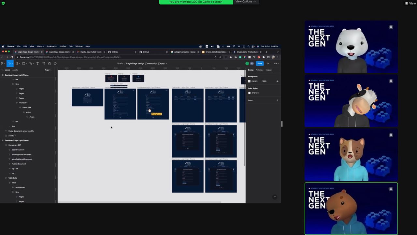Select the Rectangle shape tool

click(x=23, y=64)
